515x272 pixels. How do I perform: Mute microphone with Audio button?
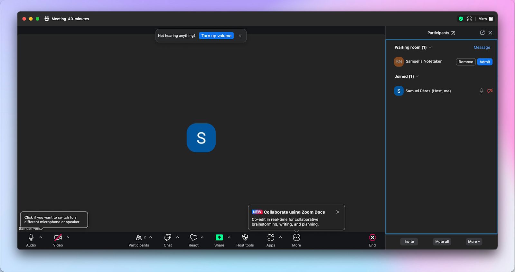[x=31, y=240]
